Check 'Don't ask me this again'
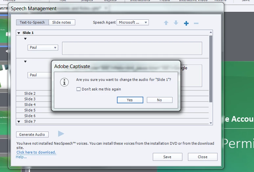The height and width of the screenshot is (172, 254). pyautogui.click(x=79, y=89)
